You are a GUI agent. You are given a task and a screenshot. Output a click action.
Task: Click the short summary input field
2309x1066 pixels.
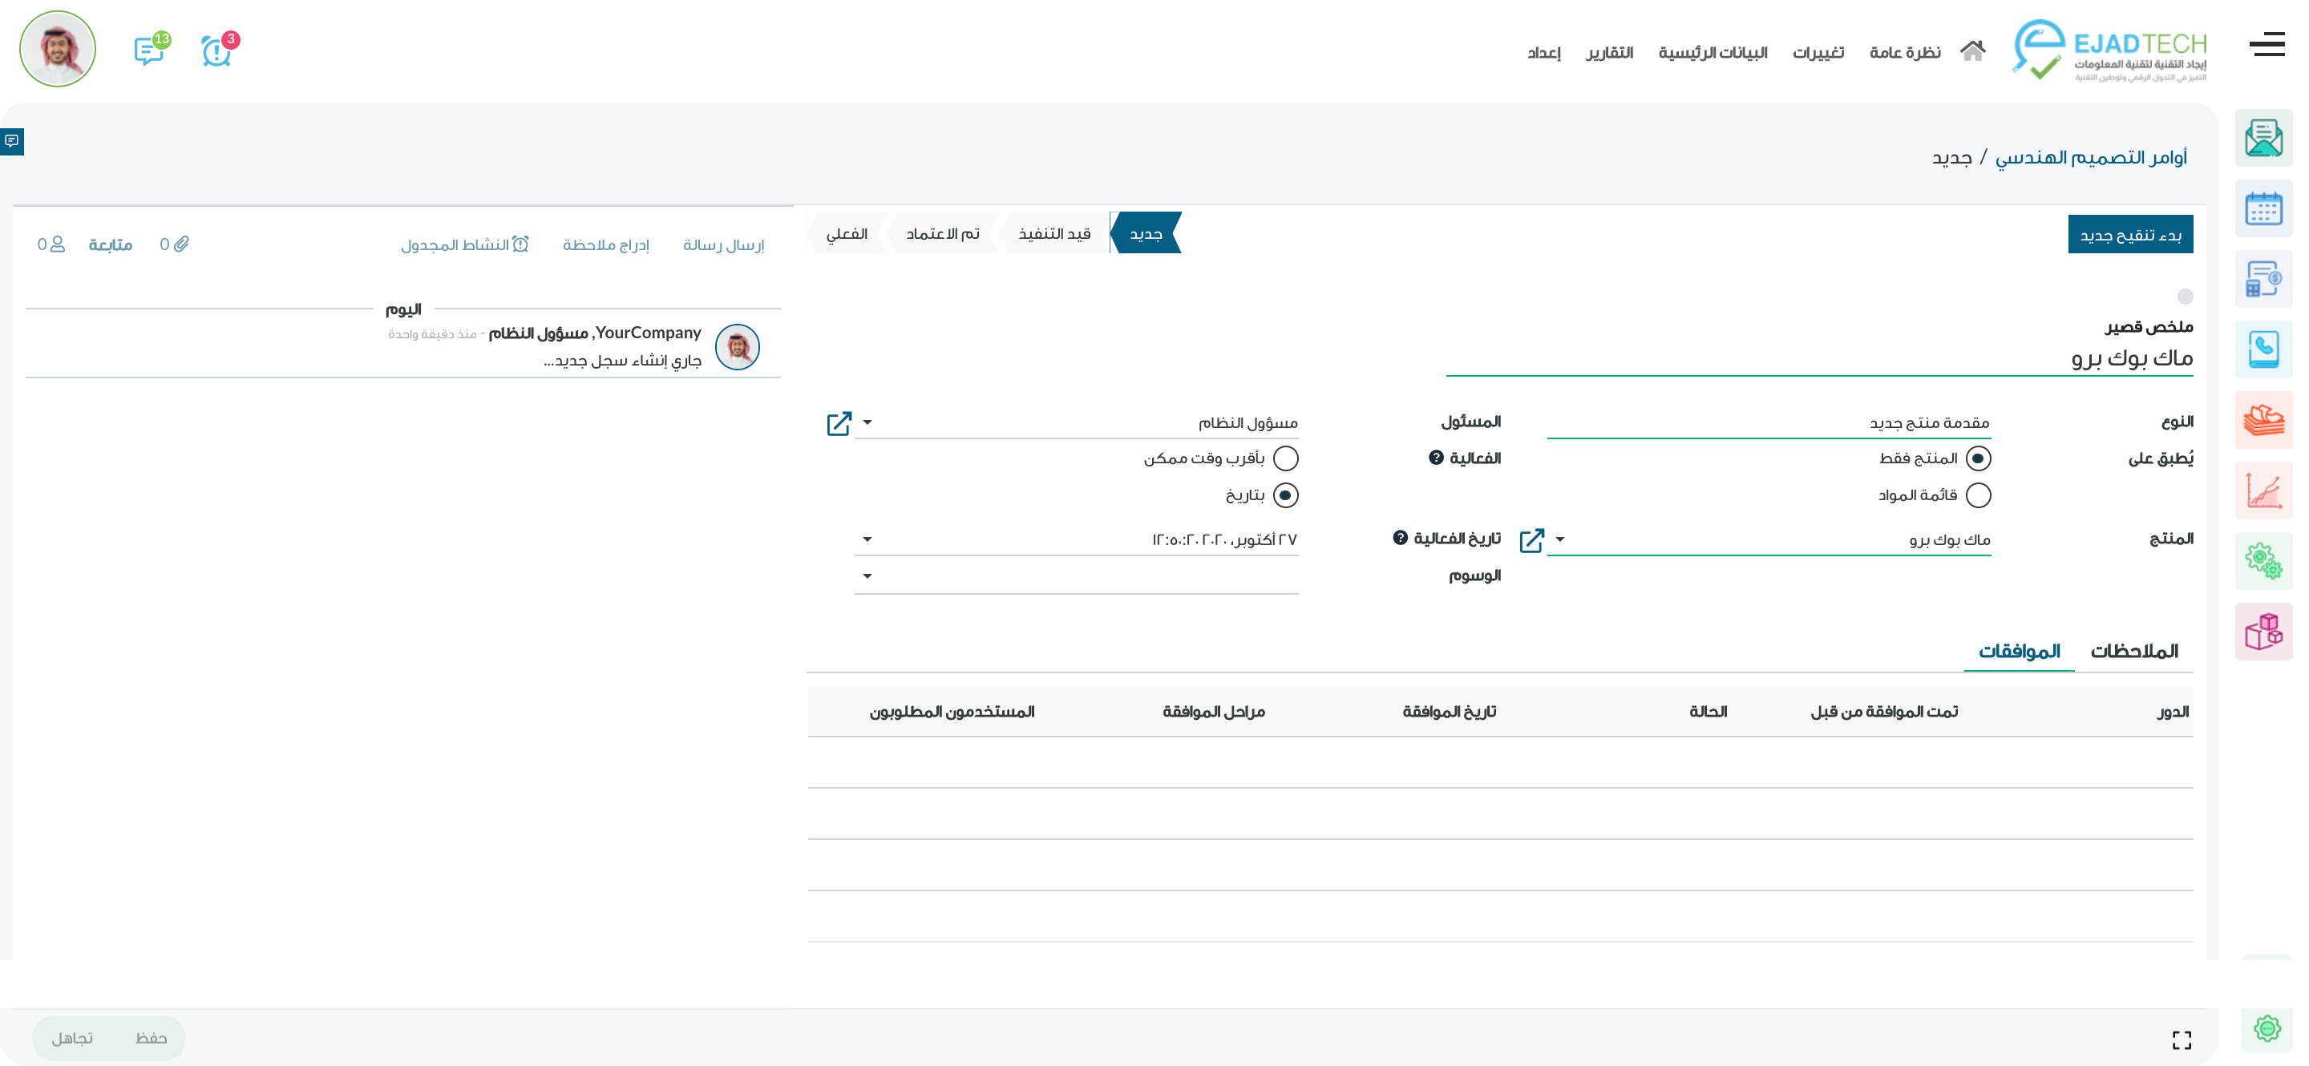point(1820,358)
